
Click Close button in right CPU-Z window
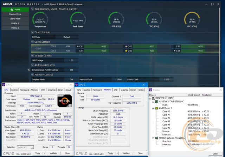pyautogui.click(x=140, y=153)
